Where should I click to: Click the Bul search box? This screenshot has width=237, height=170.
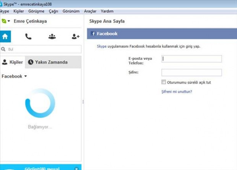41,49
